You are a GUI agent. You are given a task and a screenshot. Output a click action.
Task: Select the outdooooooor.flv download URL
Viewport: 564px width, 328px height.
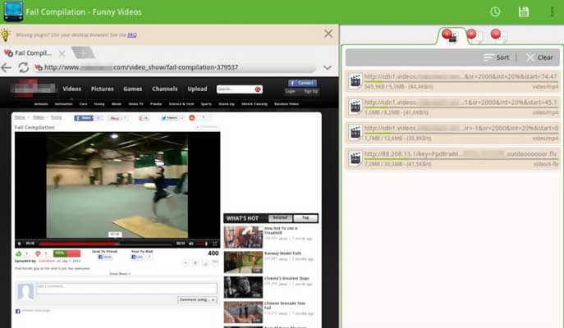point(461,154)
